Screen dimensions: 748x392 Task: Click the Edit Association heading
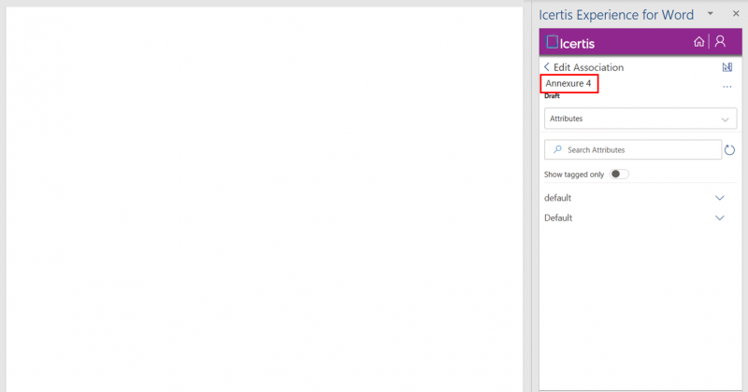[x=588, y=67]
